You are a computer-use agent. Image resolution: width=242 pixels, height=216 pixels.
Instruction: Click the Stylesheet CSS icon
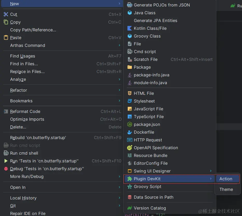pos(130,101)
